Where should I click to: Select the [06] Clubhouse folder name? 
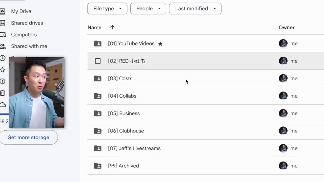coord(126,131)
